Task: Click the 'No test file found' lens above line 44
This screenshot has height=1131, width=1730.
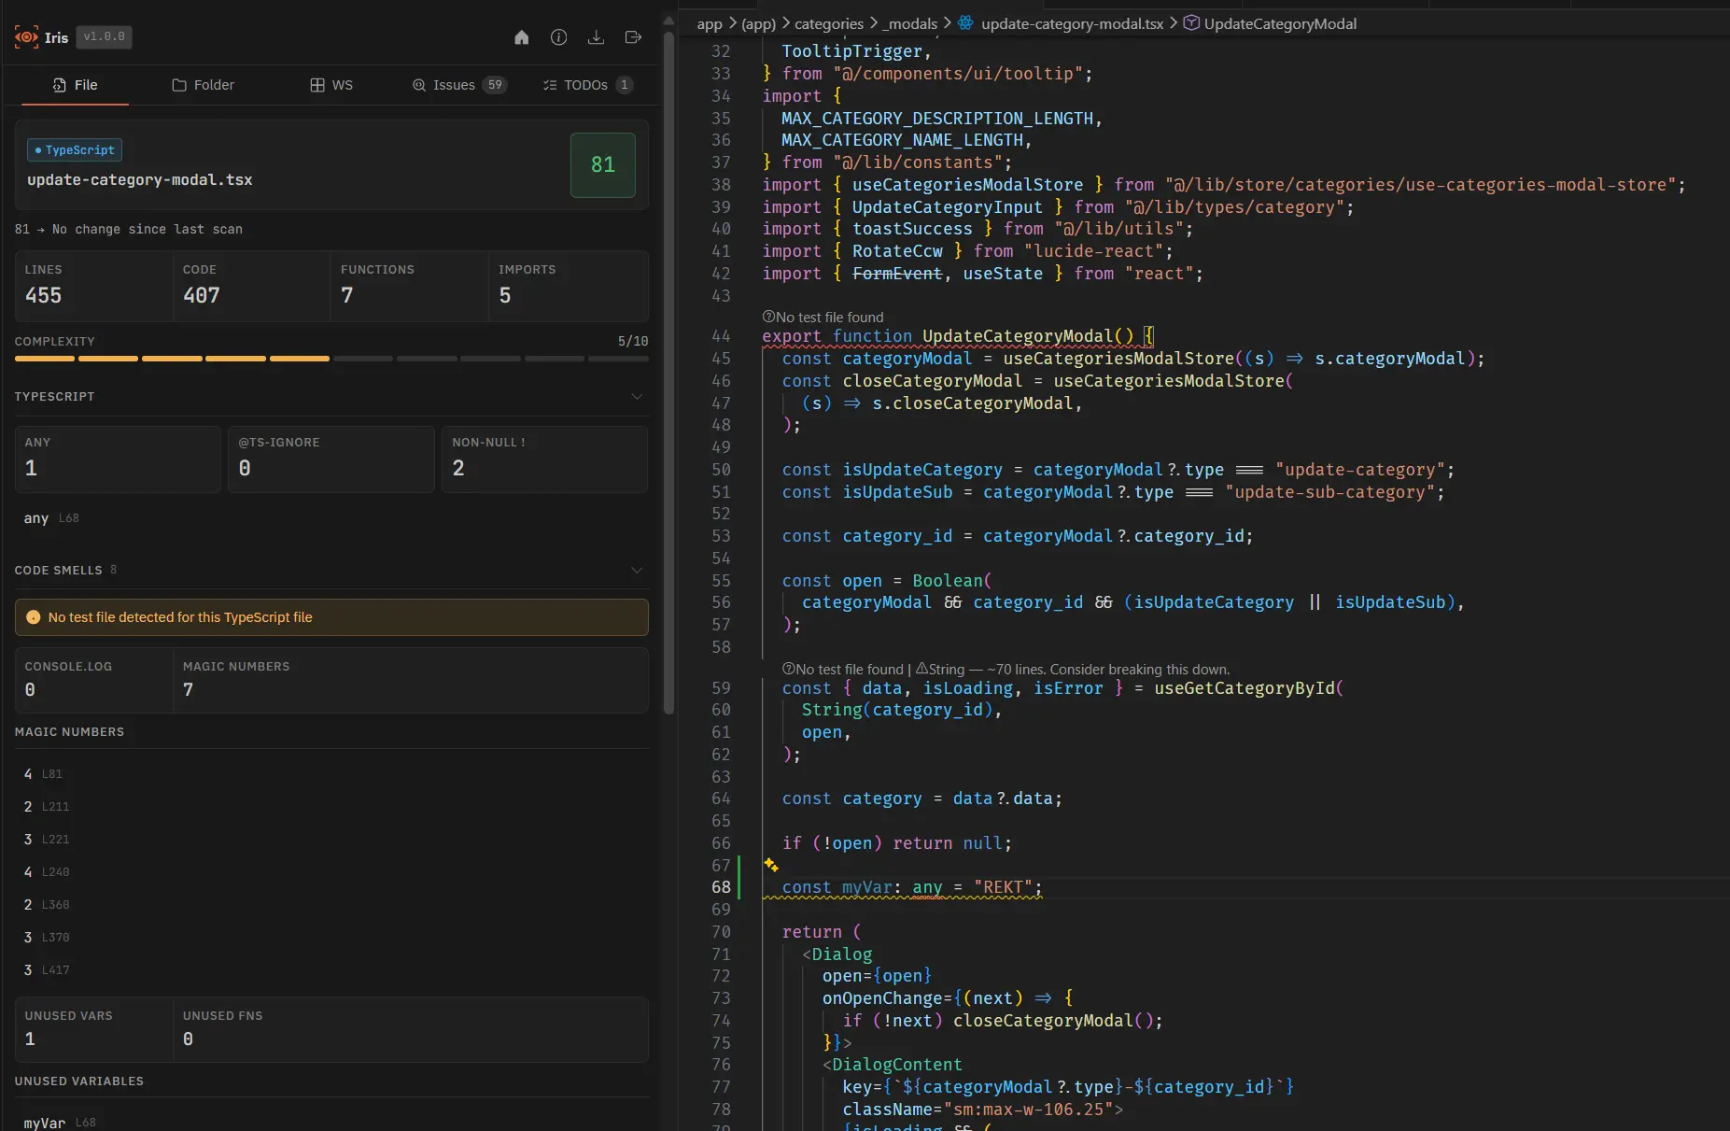Action: tap(823, 318)
